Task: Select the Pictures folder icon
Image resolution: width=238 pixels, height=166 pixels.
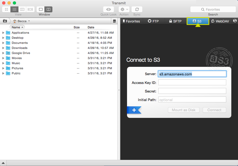Action: coord(8,68)
